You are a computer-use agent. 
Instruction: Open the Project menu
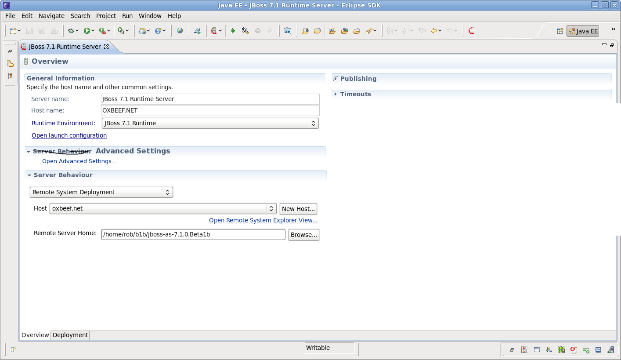coord(106,16)
